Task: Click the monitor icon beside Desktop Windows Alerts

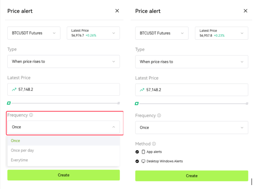Action: click(144, 161)
